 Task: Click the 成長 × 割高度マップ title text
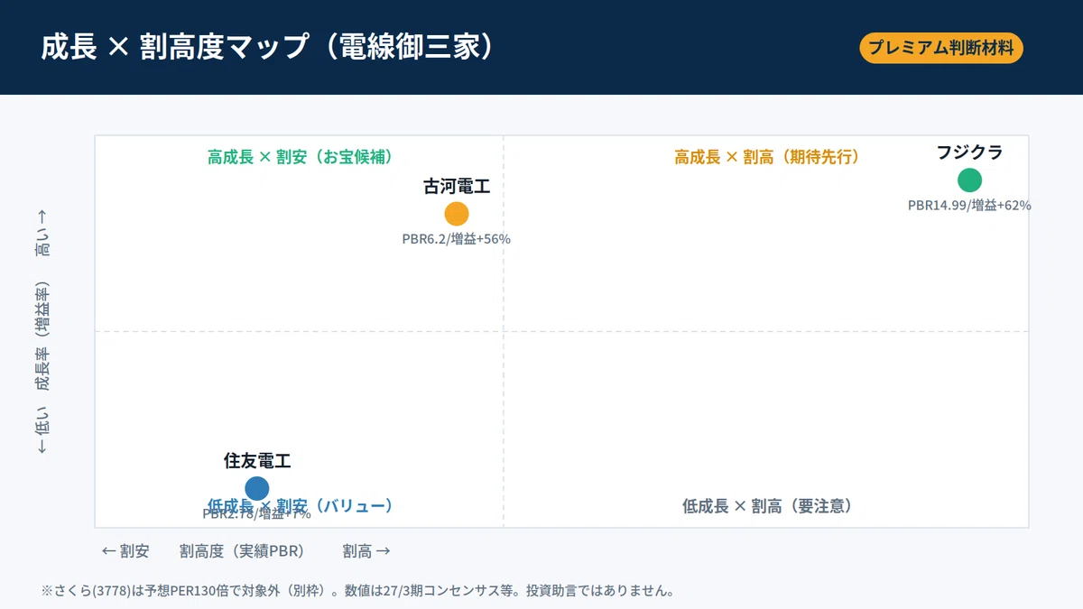coord(271,48)
